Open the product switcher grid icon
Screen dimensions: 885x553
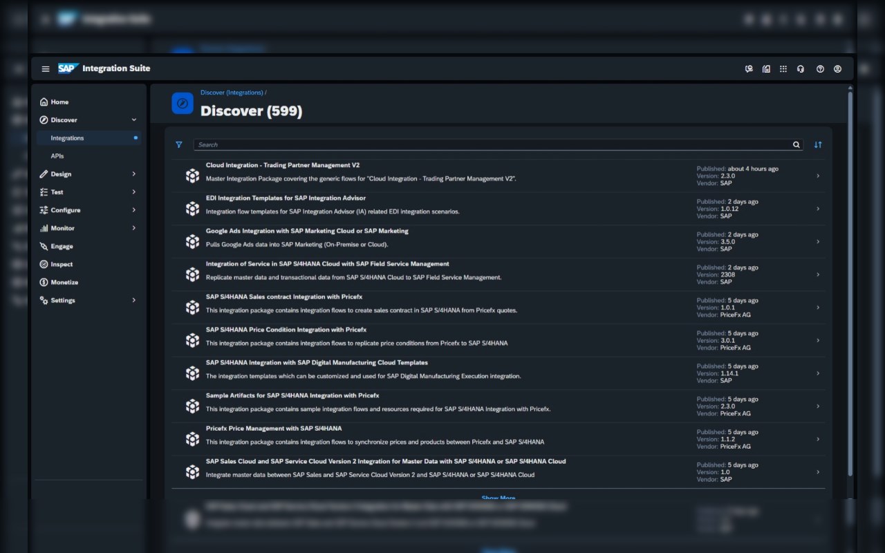coord(783,69)
